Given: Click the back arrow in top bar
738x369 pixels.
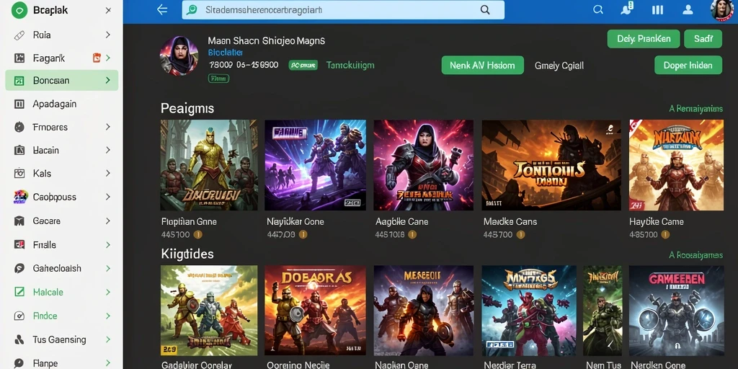Looking at the screenshot, I should [162, 9].
